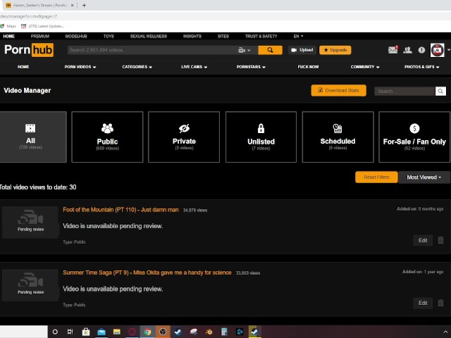Focus the Video Manager search field
This screenshot has height=338, width=451.
click(404, 91)
